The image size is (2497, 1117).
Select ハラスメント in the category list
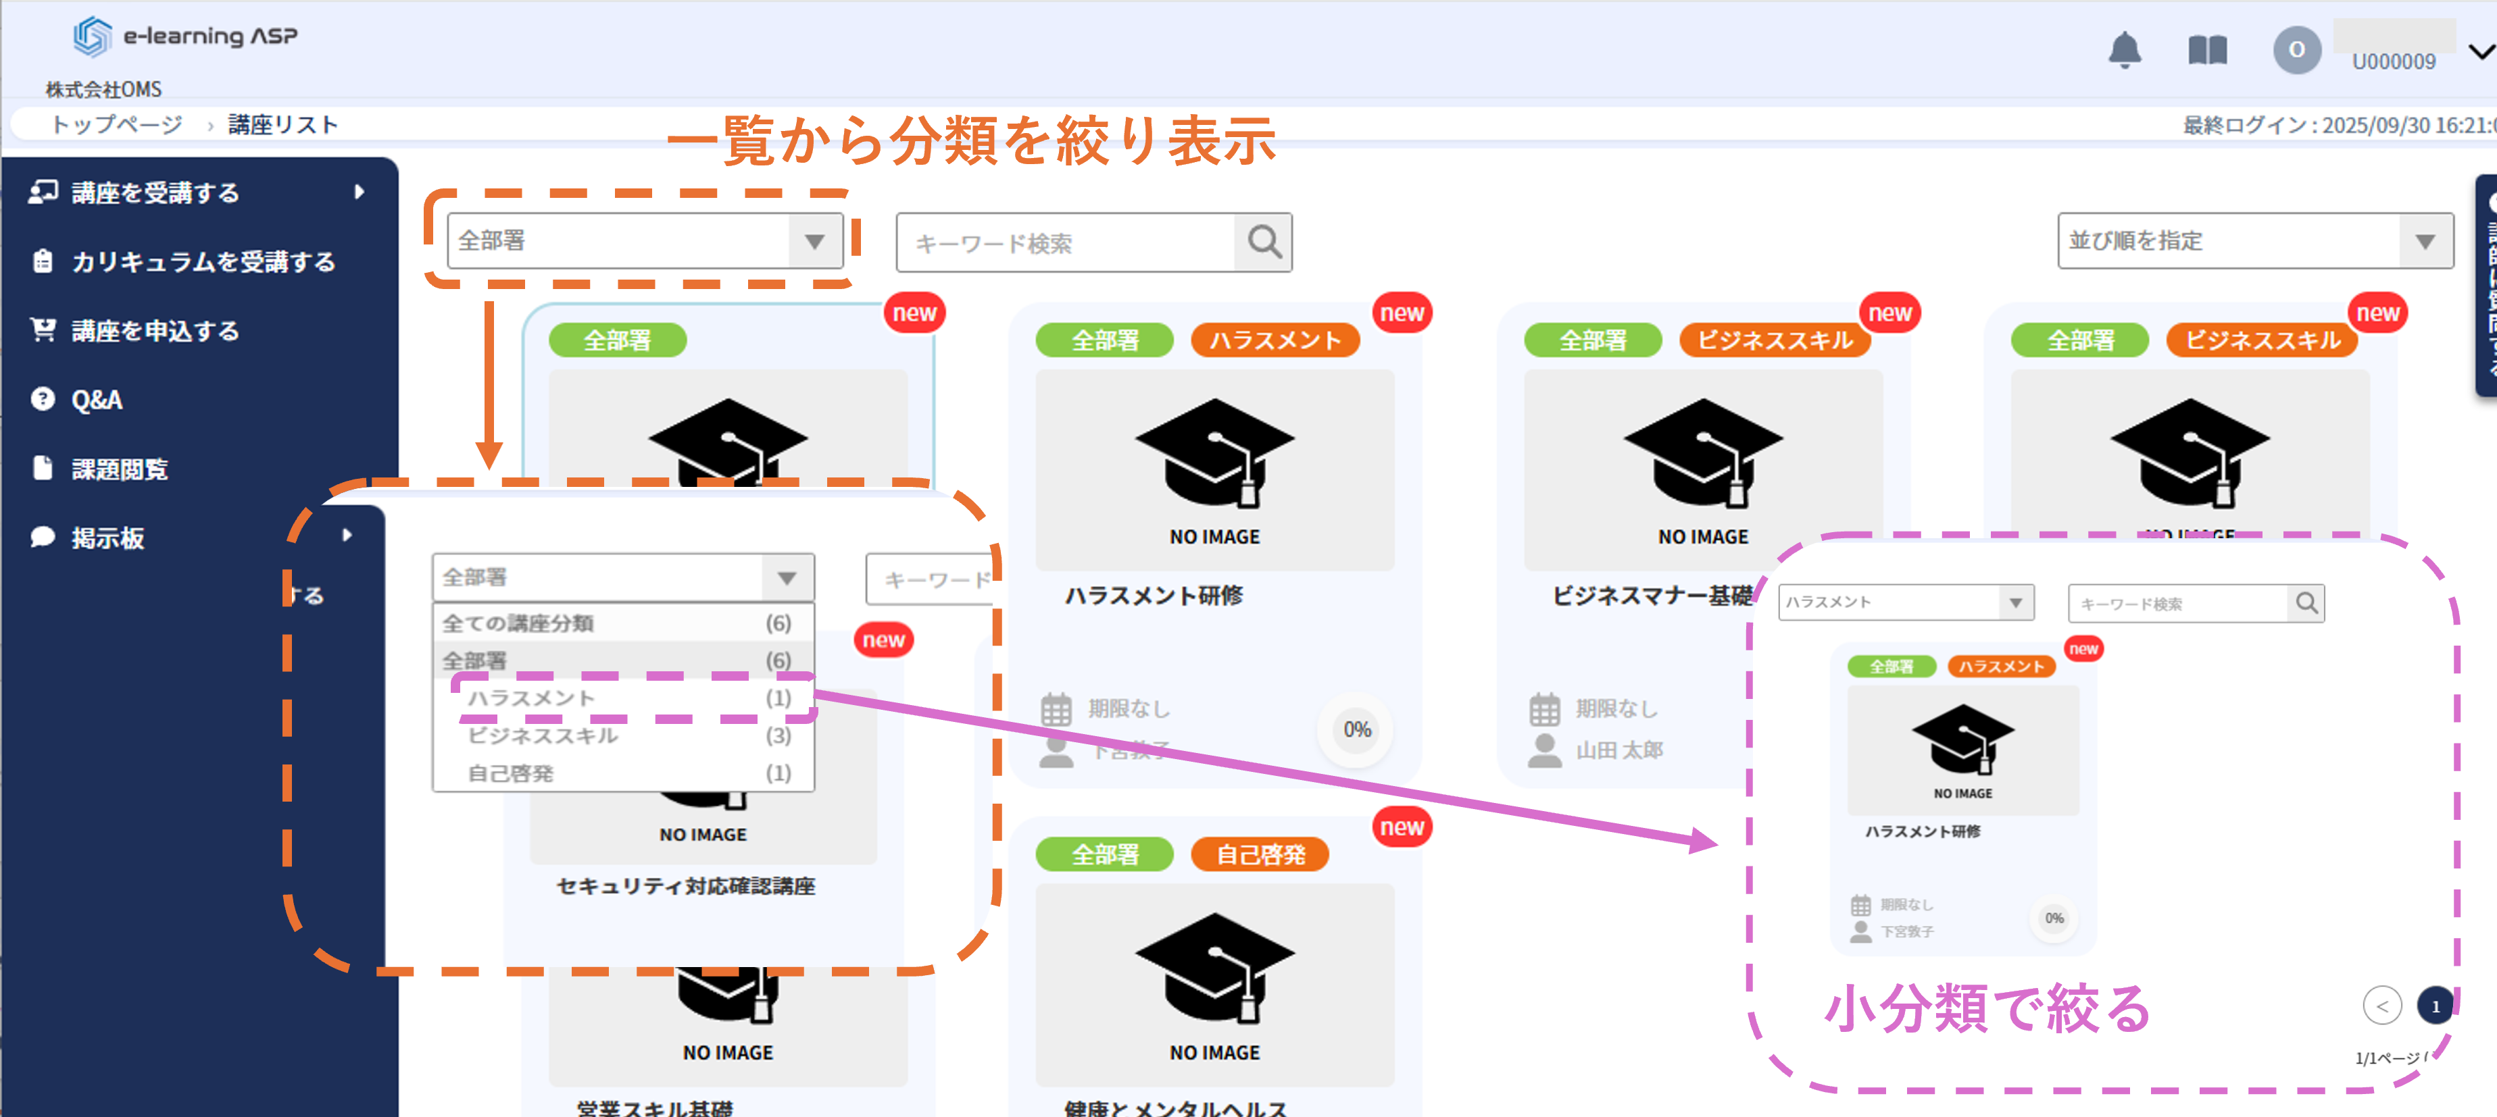(531, 698)
